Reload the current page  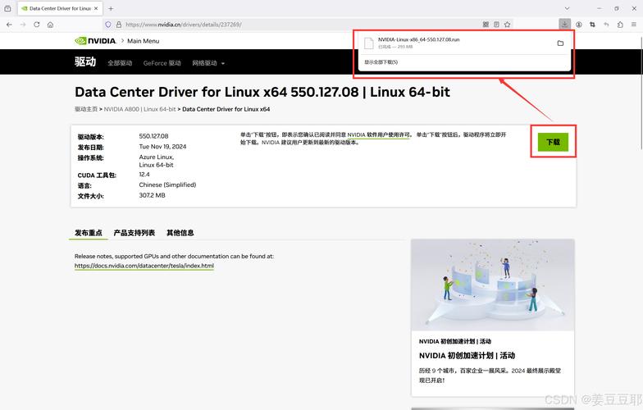[x=37, y=25]
